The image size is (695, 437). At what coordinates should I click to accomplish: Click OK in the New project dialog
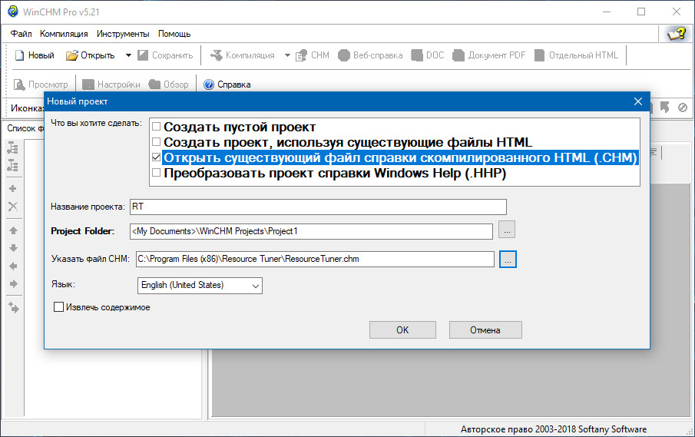(402, 329)
